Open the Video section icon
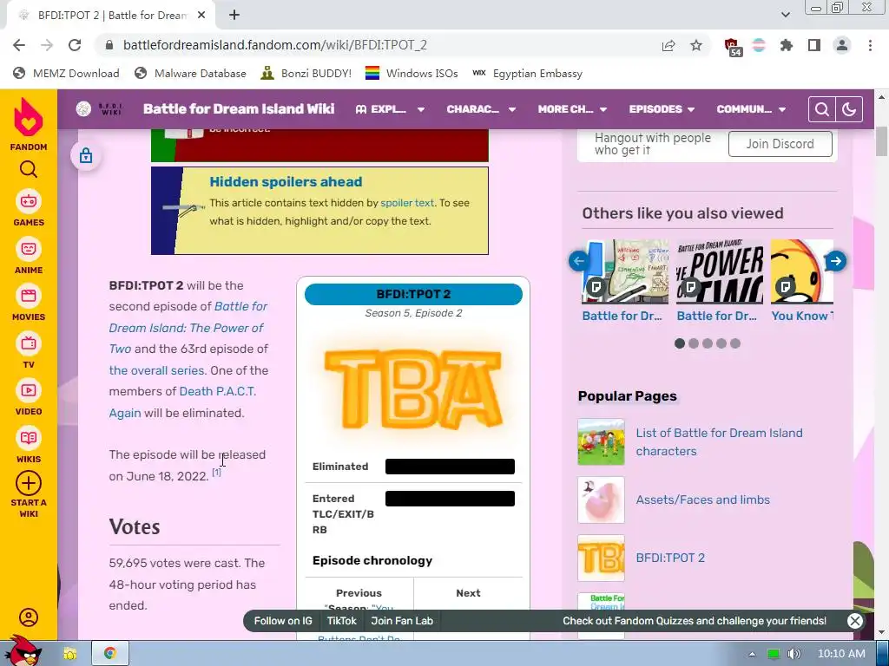Image resolution: width=889 pixels, height=666 pixels. pyautogui.click(x=29, y=390)
